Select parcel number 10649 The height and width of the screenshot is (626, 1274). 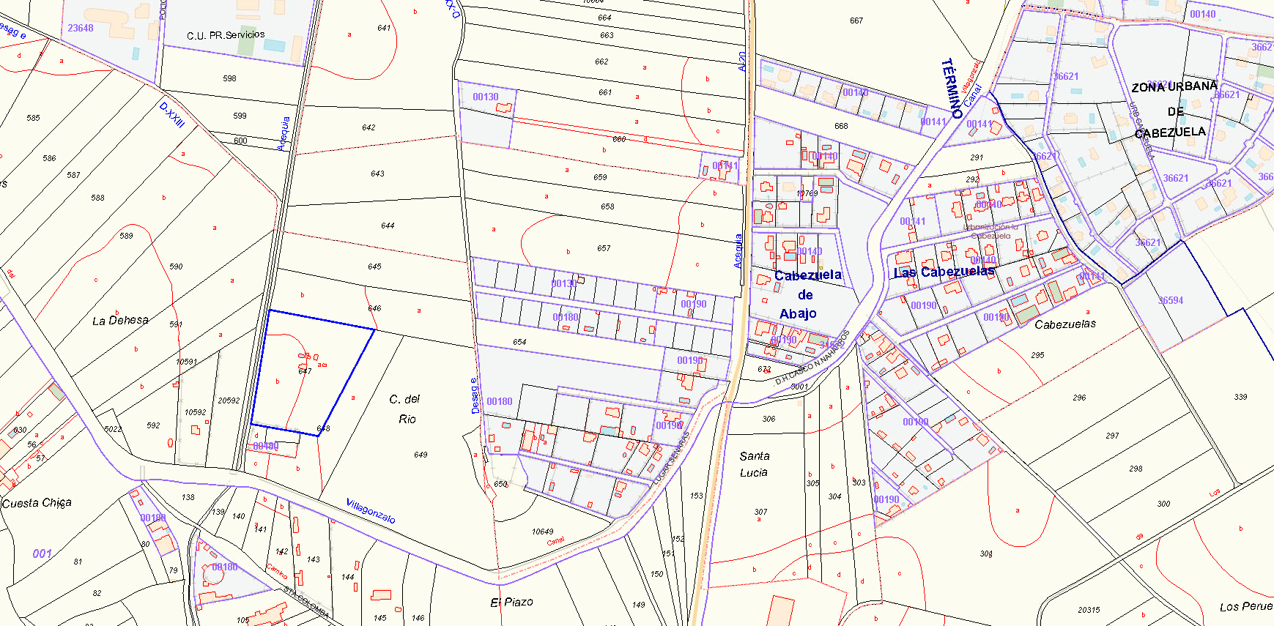tap(542, 532)
